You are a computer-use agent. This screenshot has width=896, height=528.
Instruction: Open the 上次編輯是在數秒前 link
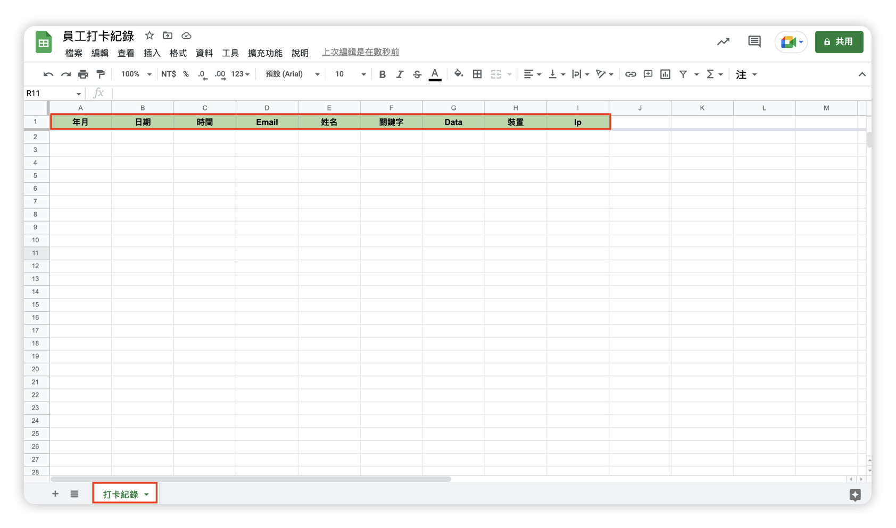coord(360,52)
